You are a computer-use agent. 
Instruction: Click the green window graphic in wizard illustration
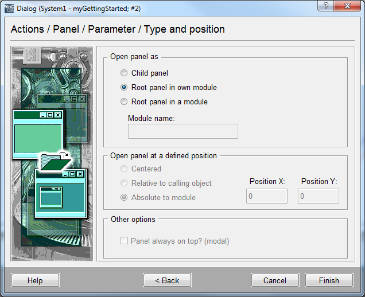click(x=37, y=135)
